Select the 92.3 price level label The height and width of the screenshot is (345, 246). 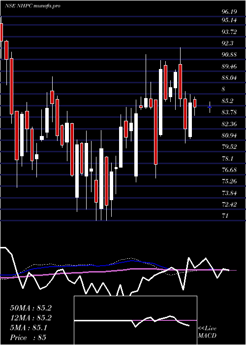(227, 43)
